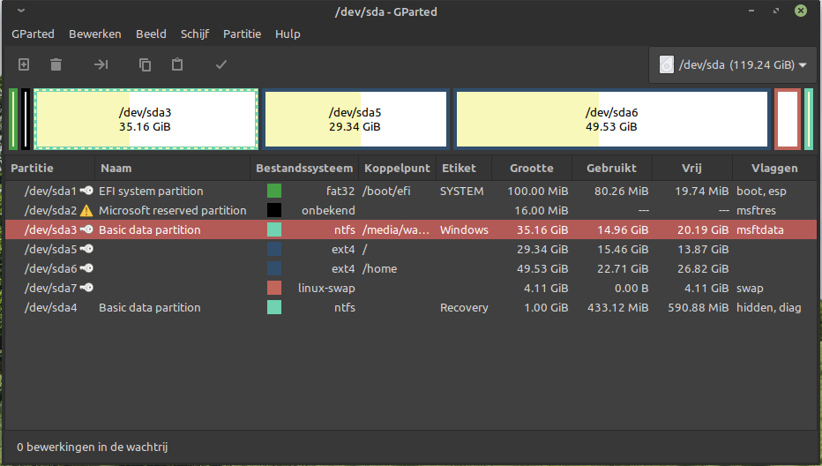Image resolution: width=822 pixels, height=466 pixels.
Task: Click the key icon next to /dev/sda1
Action: coord(86,192)
